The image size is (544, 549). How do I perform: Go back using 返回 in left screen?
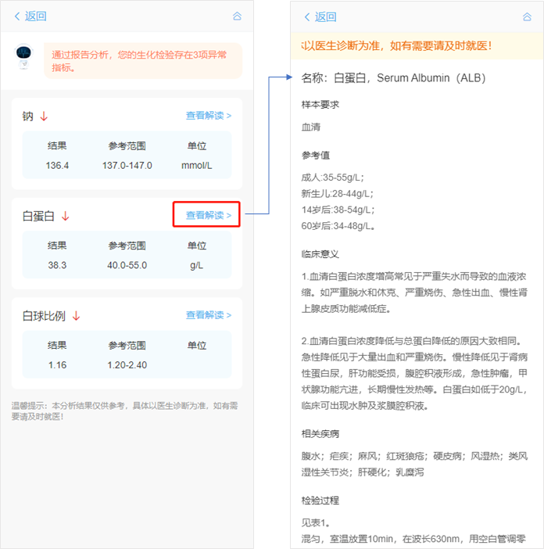[x=30, y=16]
